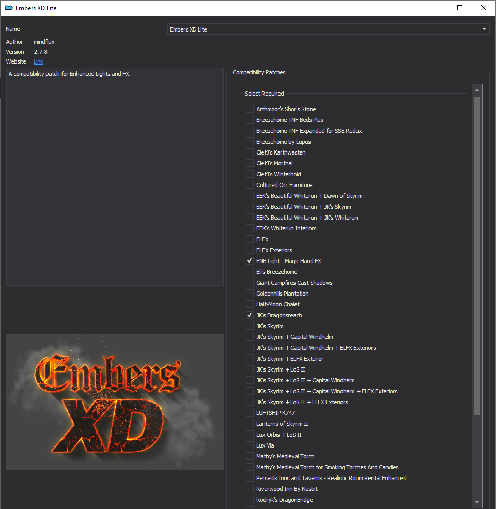Image resolution: width=496 pixels, height=509 pixels.
Task: Enable Lux Orbis + LoS II patch
Action: (x=250, y=435)
